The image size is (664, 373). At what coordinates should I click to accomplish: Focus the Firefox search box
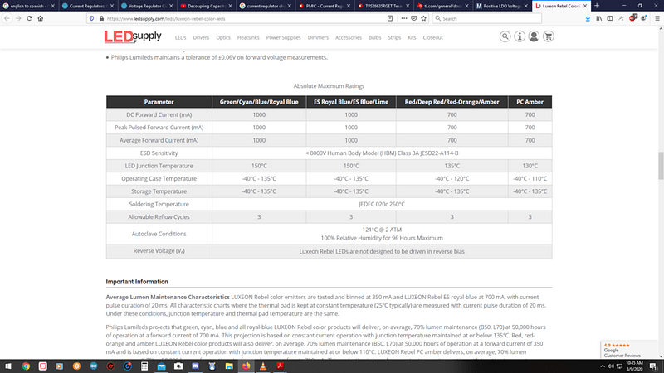487,18
